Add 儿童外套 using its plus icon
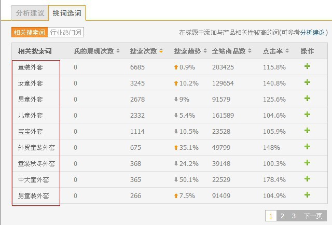This screenshot has height=225, width=332. 307,115
